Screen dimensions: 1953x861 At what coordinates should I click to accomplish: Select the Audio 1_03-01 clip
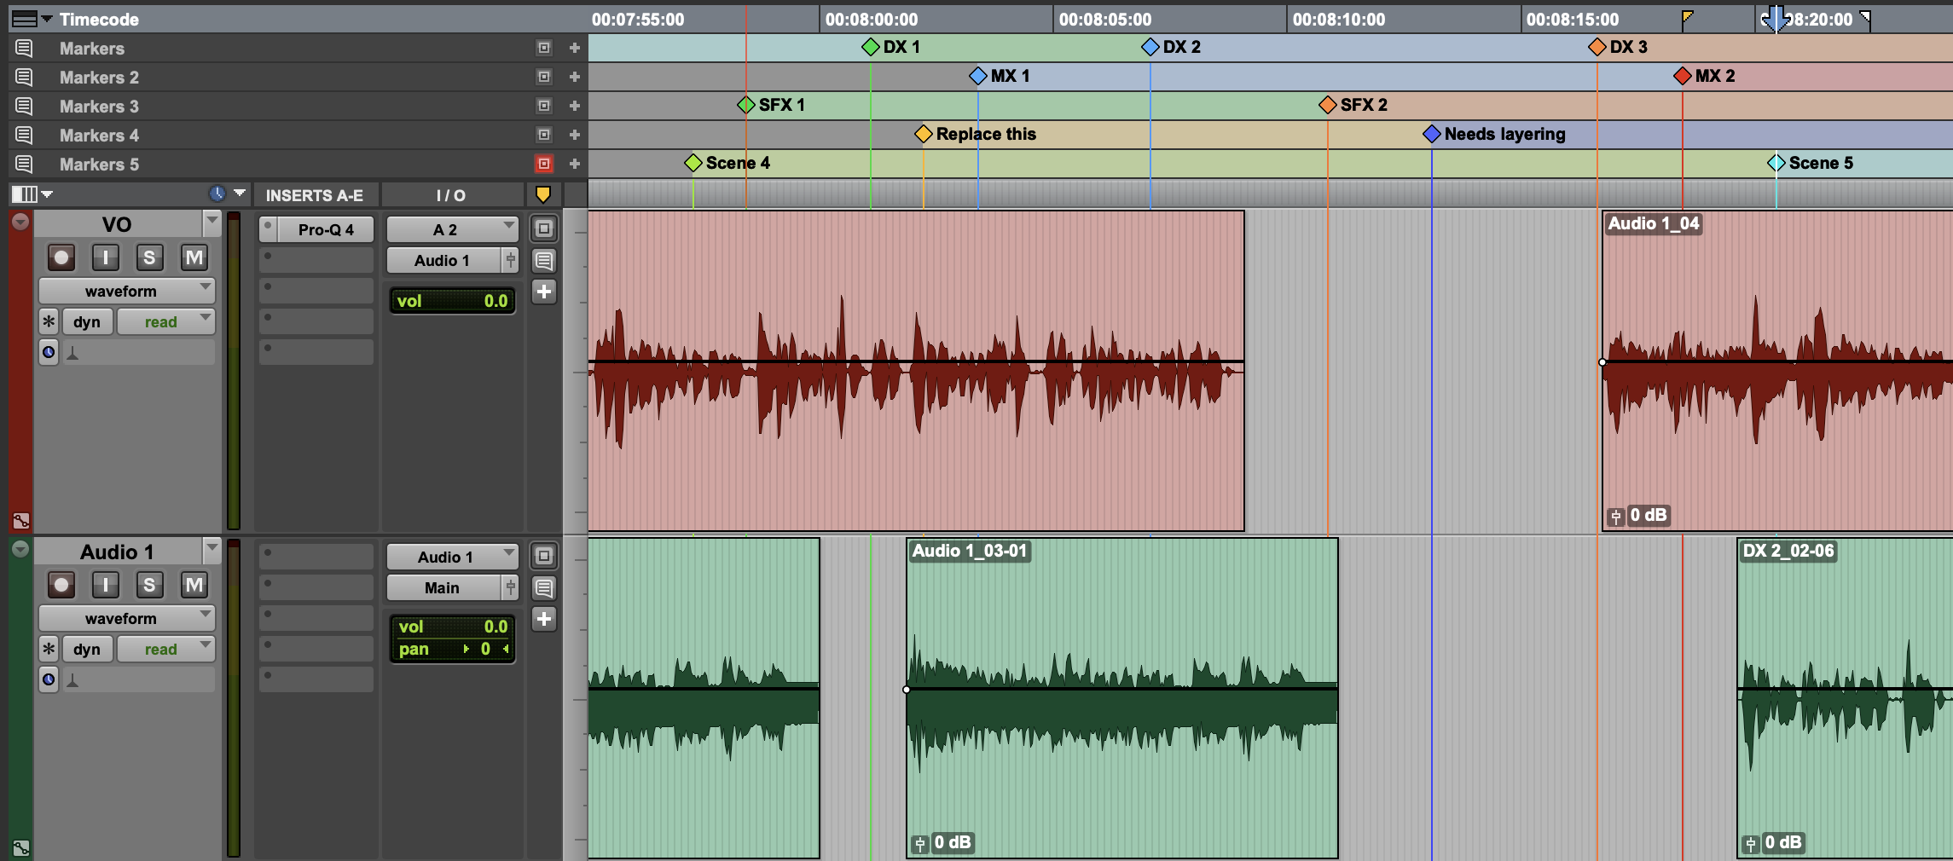click(1121, 698)
